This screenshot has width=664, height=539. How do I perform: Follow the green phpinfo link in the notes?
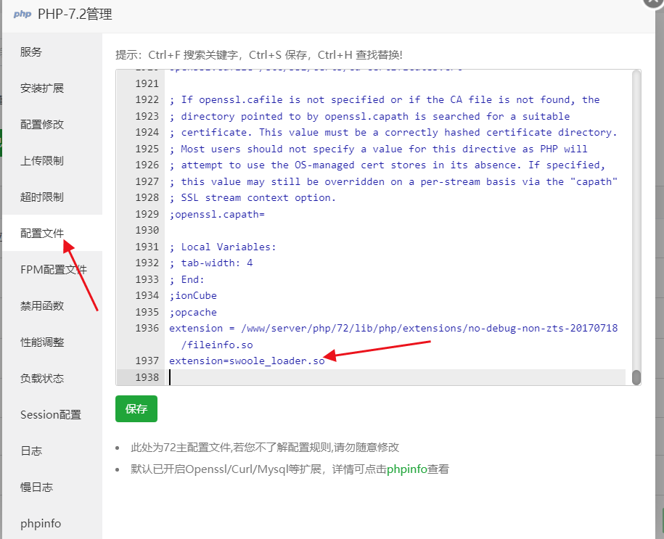[406, 469]
